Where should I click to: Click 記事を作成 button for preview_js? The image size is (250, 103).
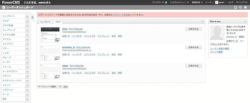(193, 47)
